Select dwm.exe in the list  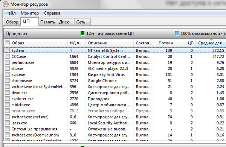(20, 93)
